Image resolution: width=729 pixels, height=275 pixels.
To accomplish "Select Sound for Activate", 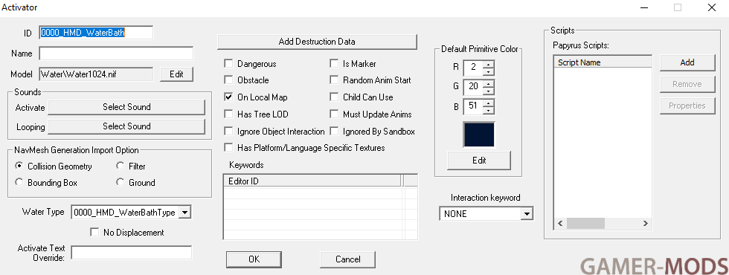I will click(x=126, y=107).
